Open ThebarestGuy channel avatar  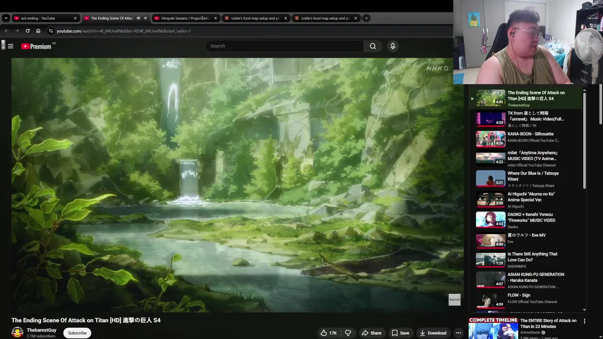point(17,332)
